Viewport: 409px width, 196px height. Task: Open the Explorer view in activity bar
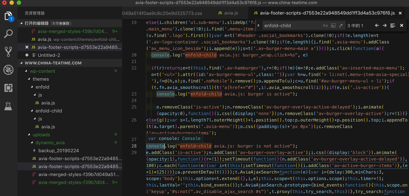pyautogui.click(x=8, y=16)
